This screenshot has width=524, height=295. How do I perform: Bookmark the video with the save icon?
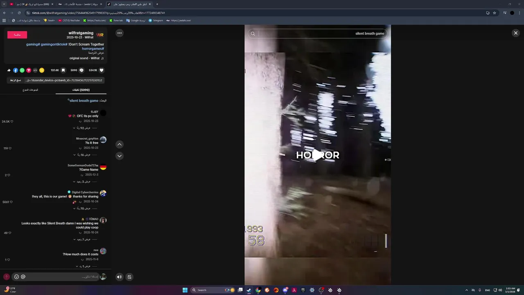(63, 70)
